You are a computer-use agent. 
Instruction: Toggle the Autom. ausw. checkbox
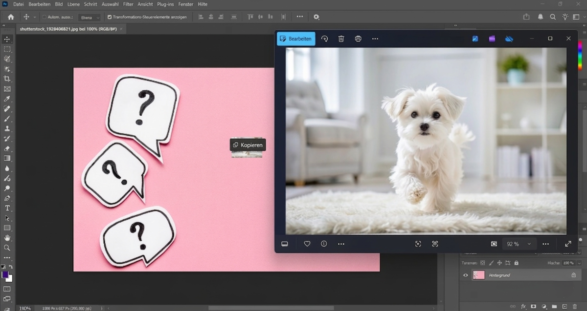[x=44, y=17]
